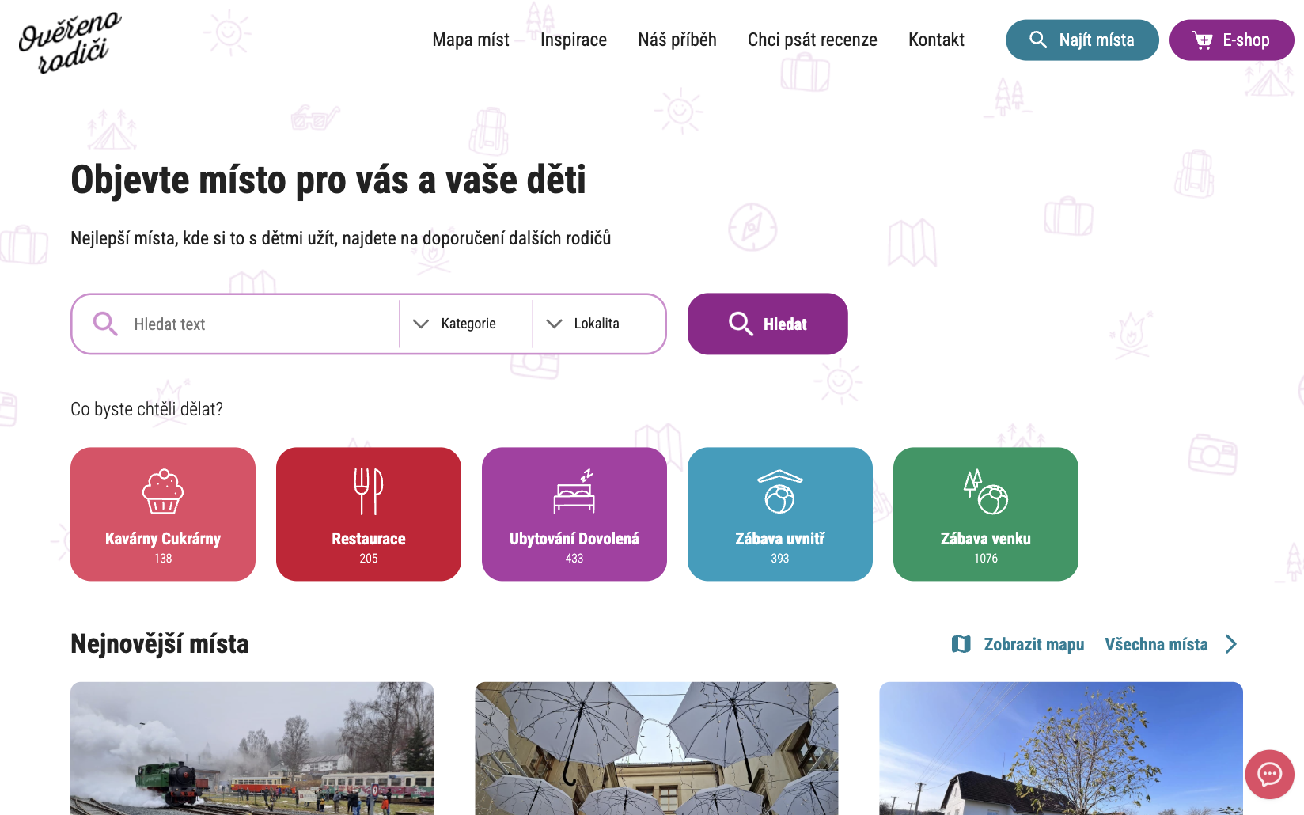Choose the Zábava uvnitř ball icon
This screenshot has width=1304, height=815.
(x=780, y=492)
